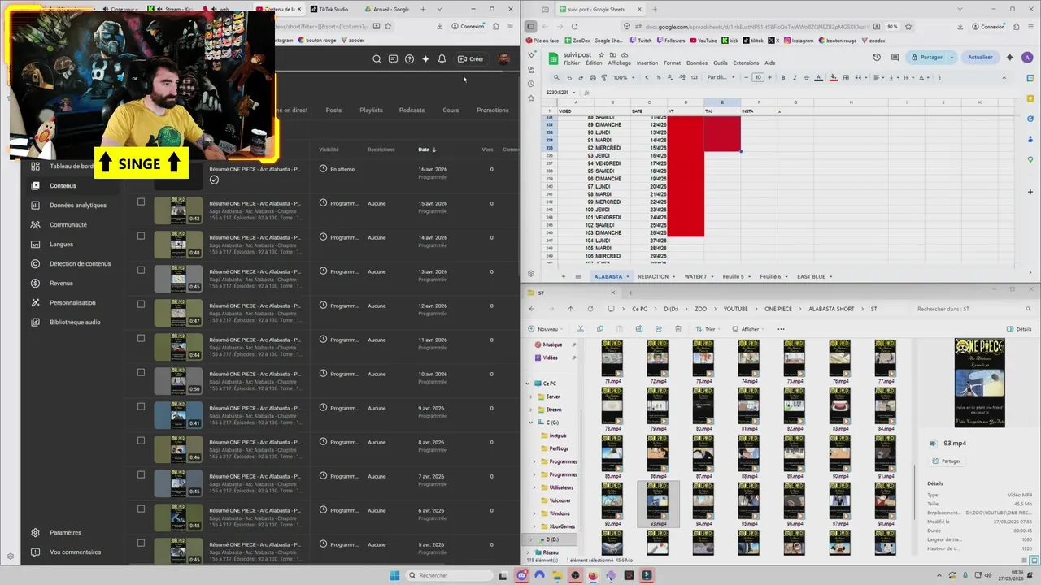
Task: Open the Format menu in Google Sheets
Action: tap(672, 63)
